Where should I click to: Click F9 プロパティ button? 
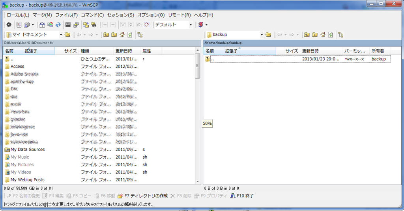click(x=211, y=196)
